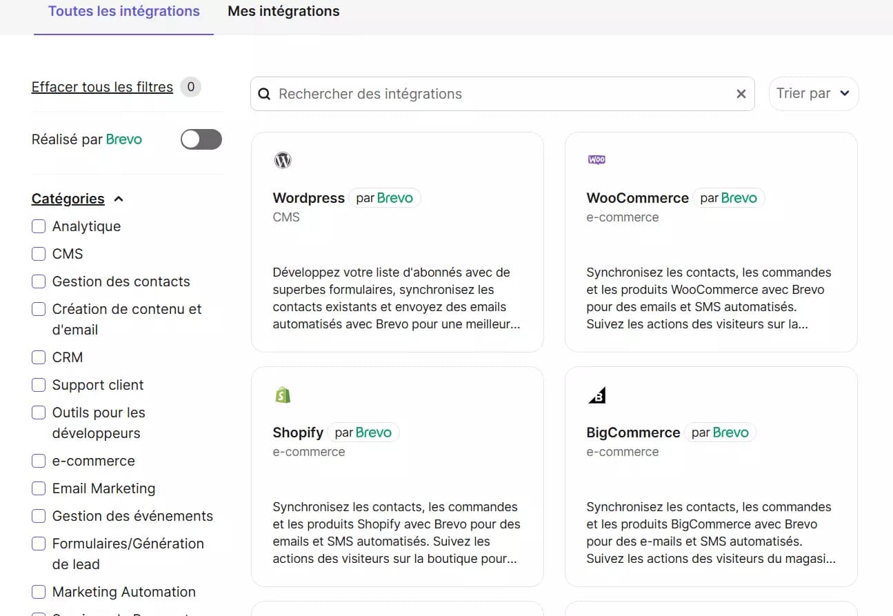Click the par Brevo badge on BigCommerce
The image size is (893, 616).
click(x=721, y=433)
